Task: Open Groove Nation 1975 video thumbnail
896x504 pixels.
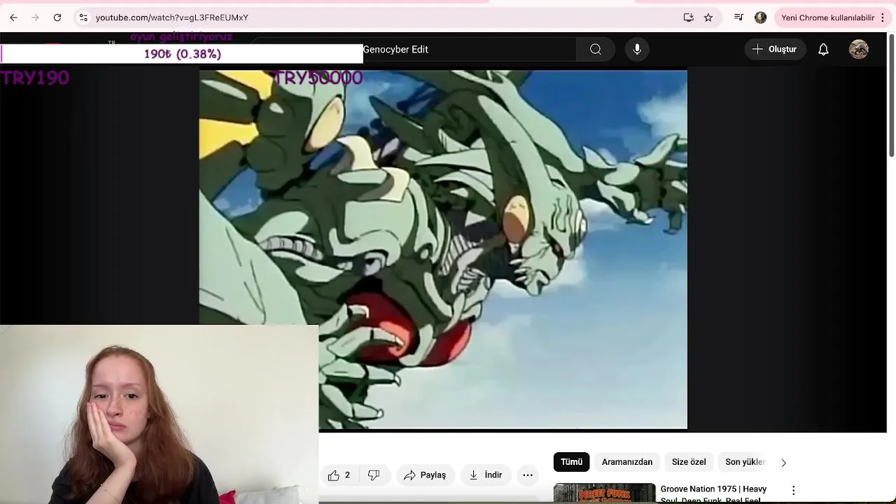Action: 605,493
